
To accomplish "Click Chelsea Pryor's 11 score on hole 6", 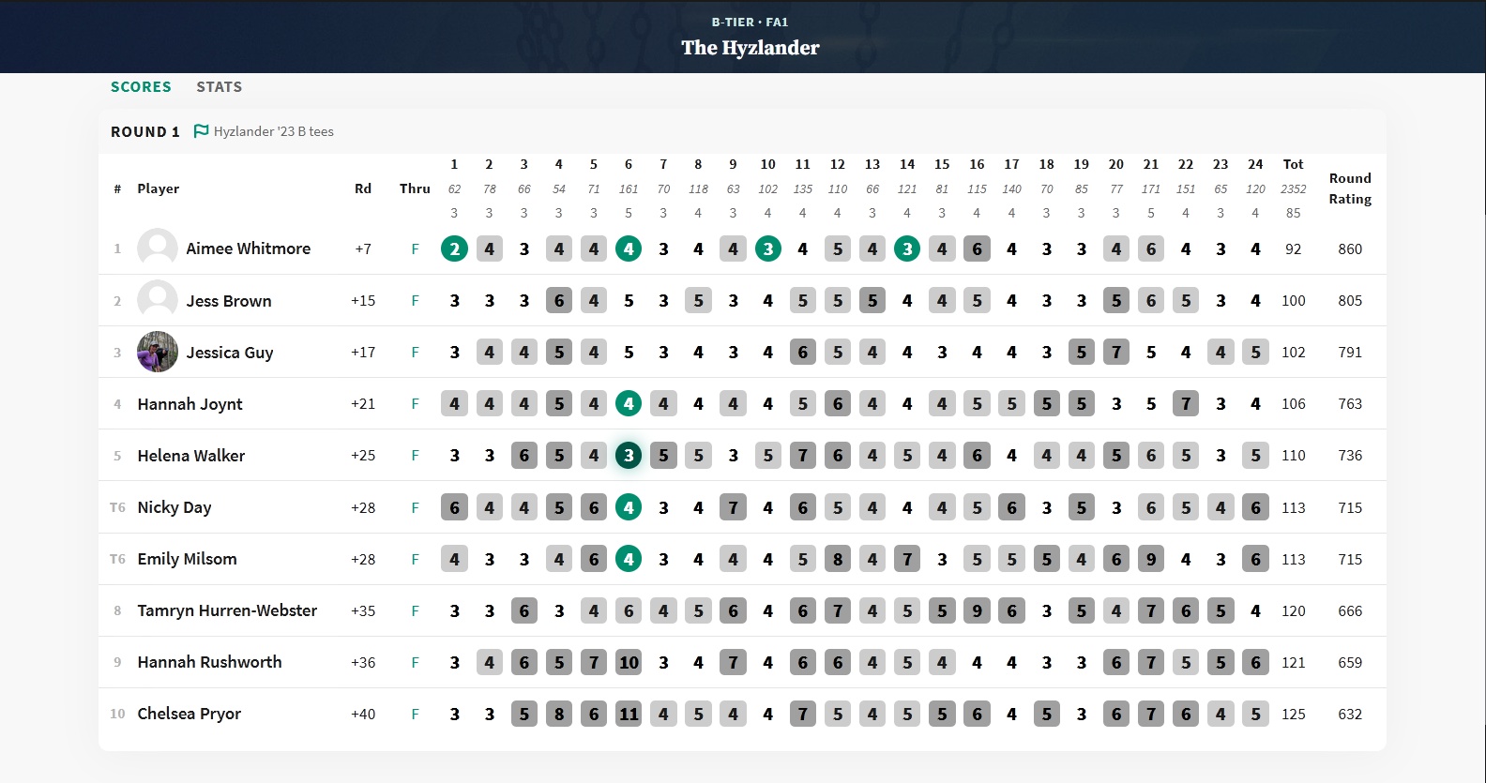I will tap(629, 714).
